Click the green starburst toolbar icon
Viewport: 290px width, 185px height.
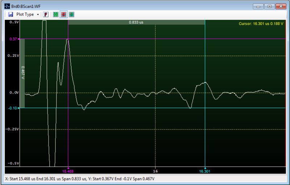[x=55, y=14]
